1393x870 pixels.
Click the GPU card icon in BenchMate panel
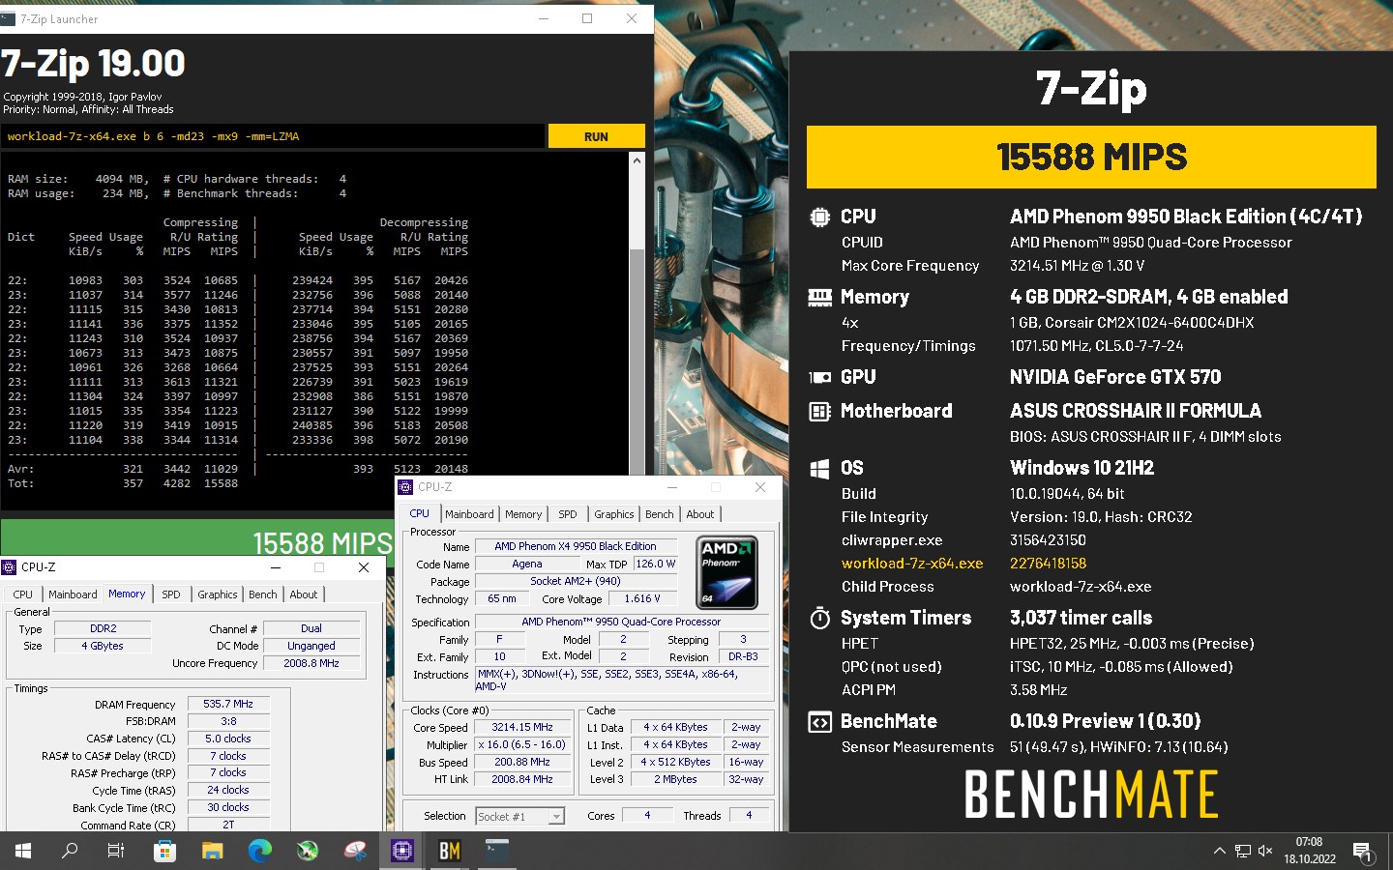click(x=819, y=377)
